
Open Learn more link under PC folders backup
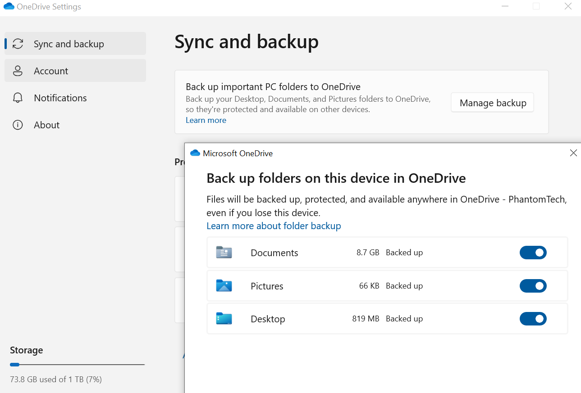[206, 120]
